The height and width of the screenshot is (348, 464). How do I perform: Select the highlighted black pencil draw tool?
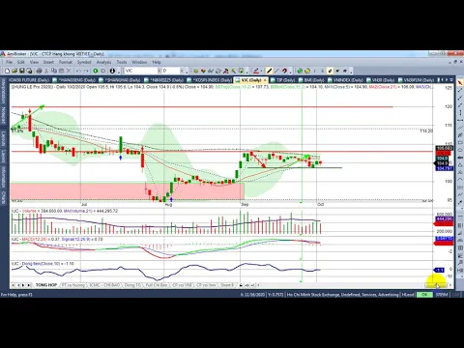pyautogui.click(x=270, y=71)
